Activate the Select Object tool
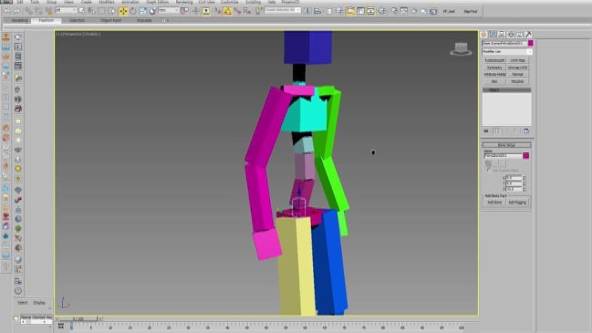The width and height of the screenshot is (592, 333). [x=81, y=11]
